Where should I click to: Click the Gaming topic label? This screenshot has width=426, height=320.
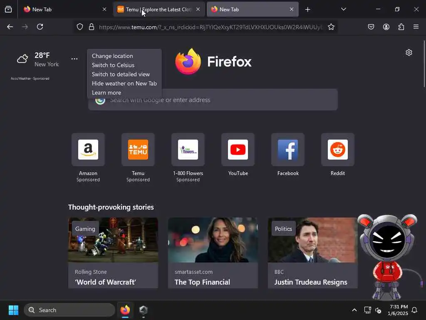pyautogui.click(x=85, y=229)
